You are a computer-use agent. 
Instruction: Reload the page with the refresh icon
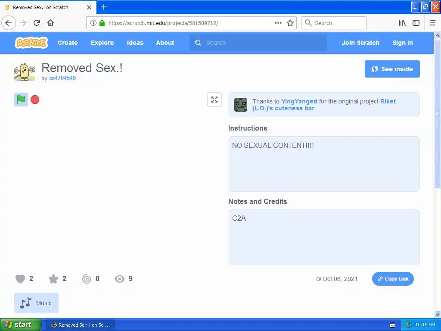(37, 23)
